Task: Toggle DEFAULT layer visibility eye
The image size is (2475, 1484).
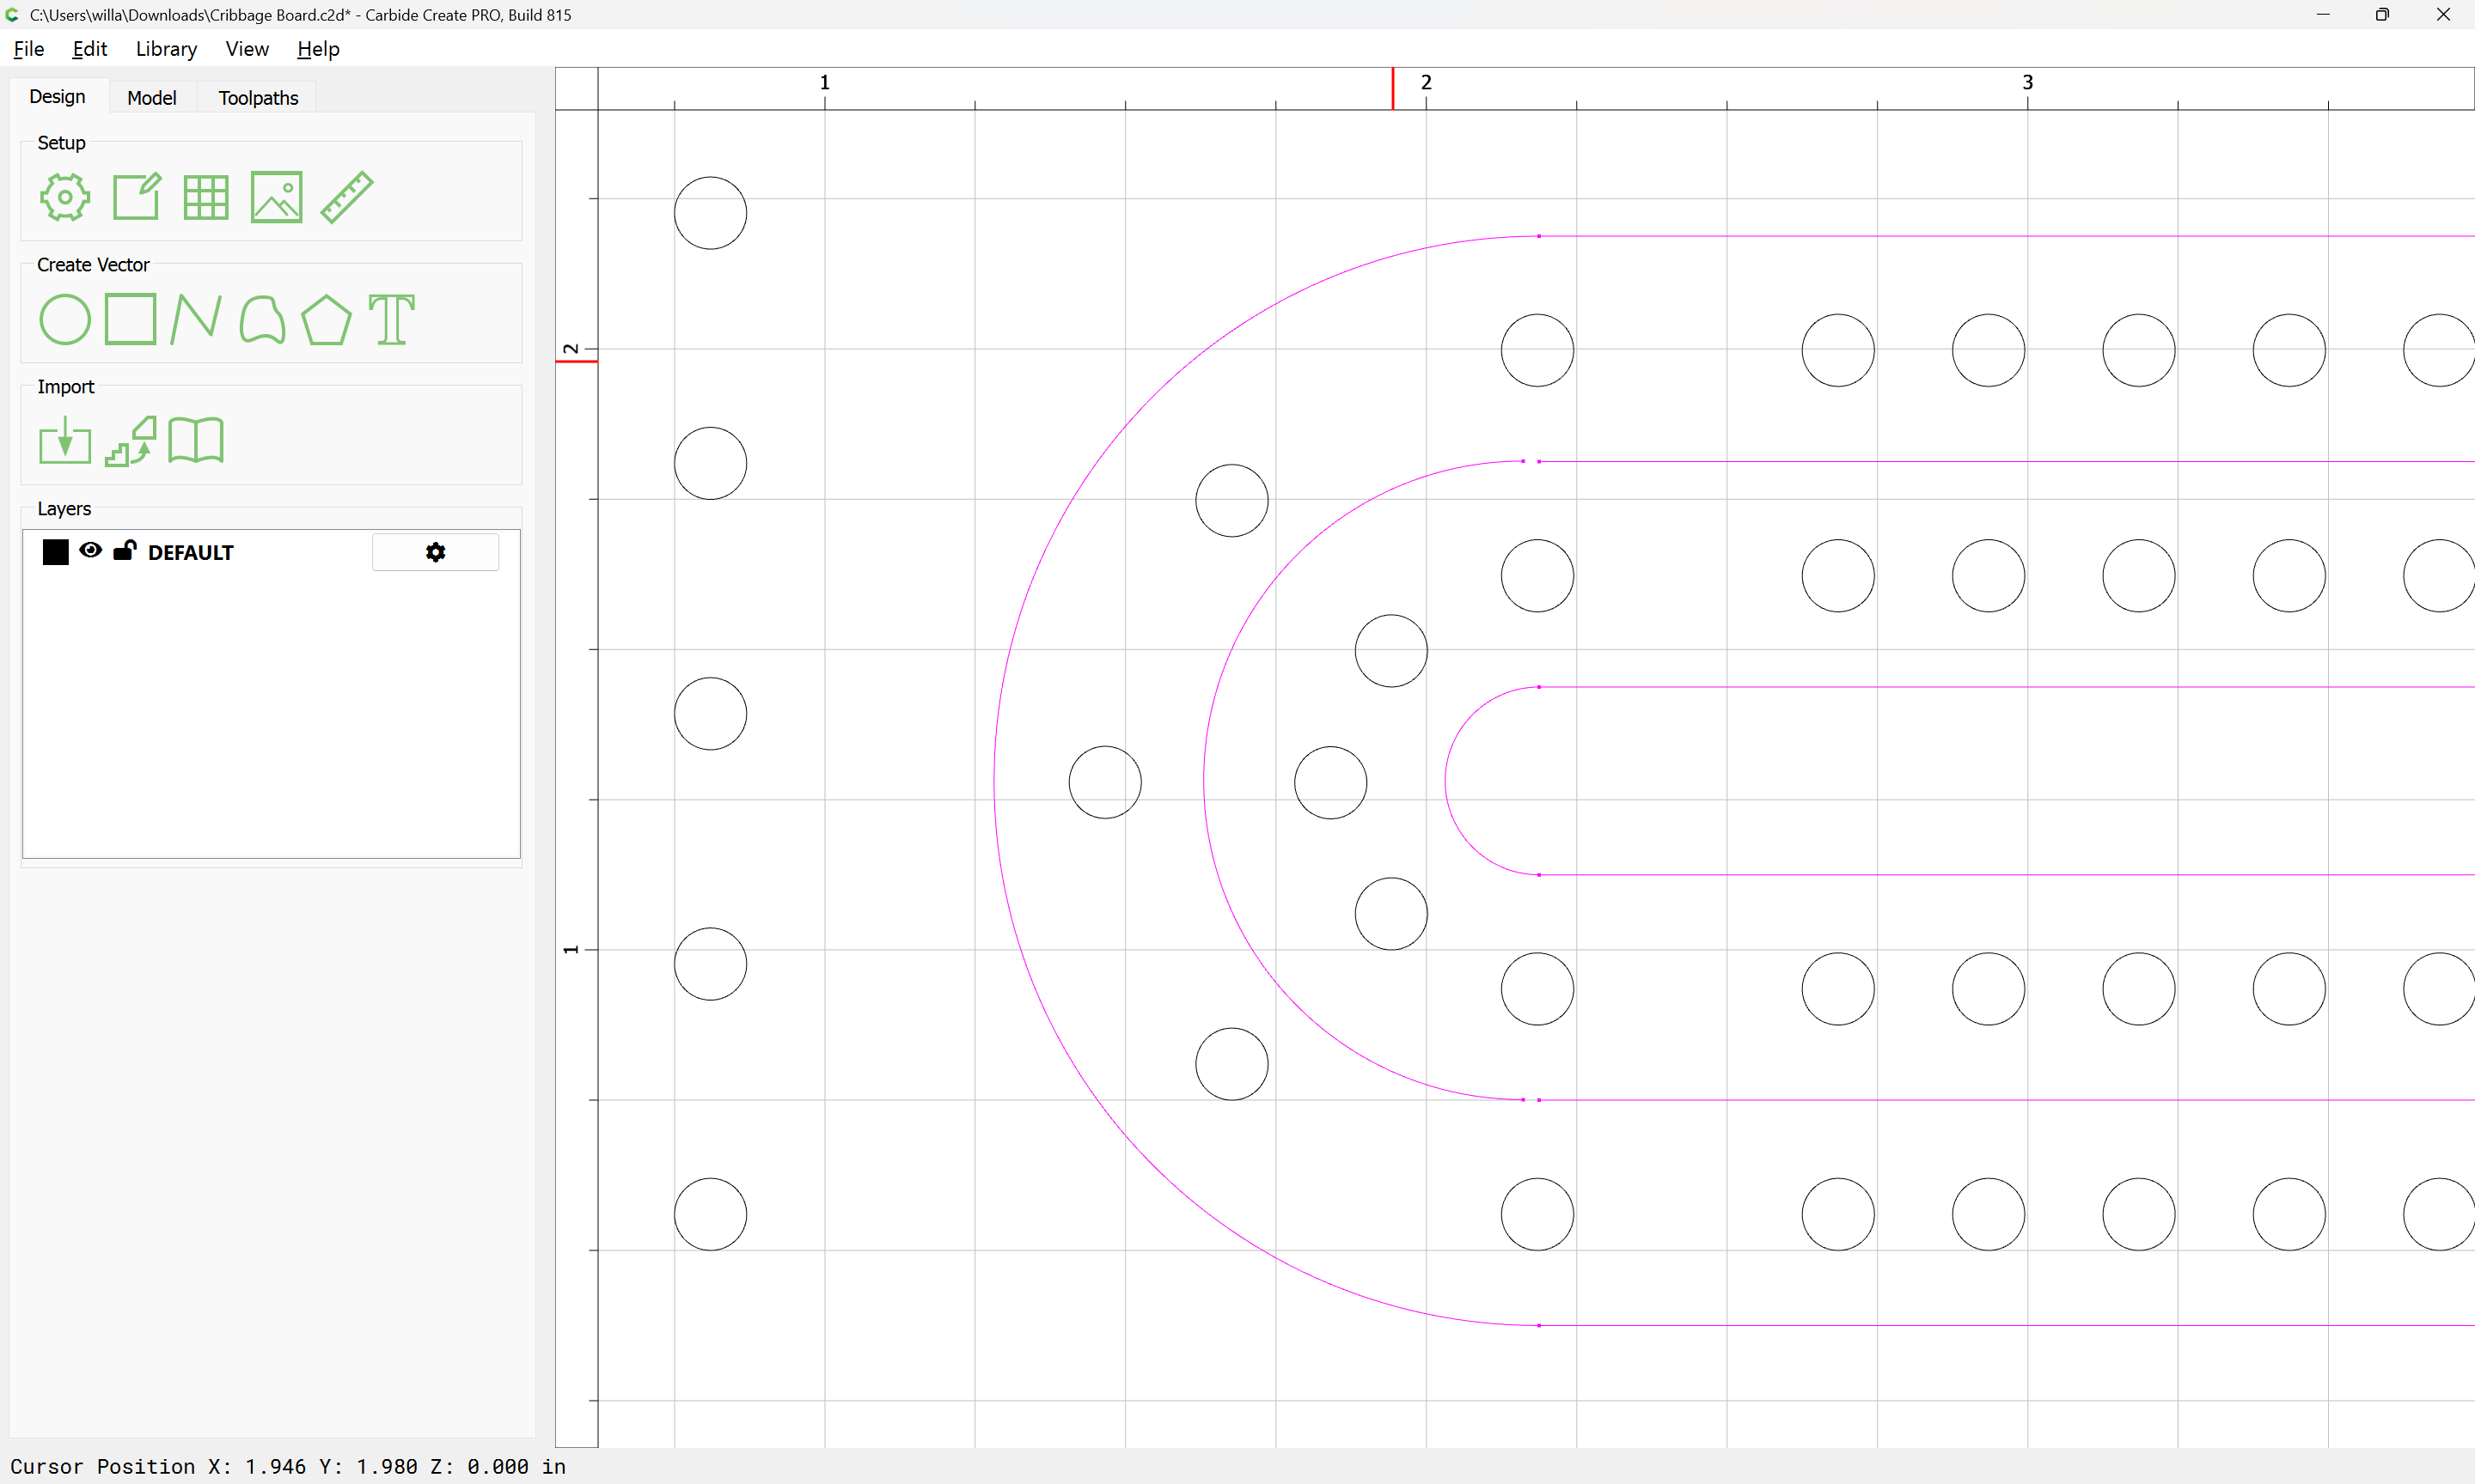Action: [x=90, y=550]
